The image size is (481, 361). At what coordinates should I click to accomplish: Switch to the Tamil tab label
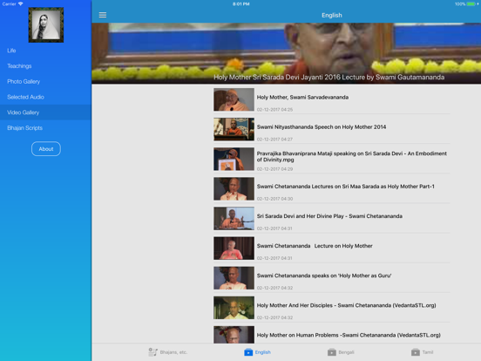(x=428, y=352)
